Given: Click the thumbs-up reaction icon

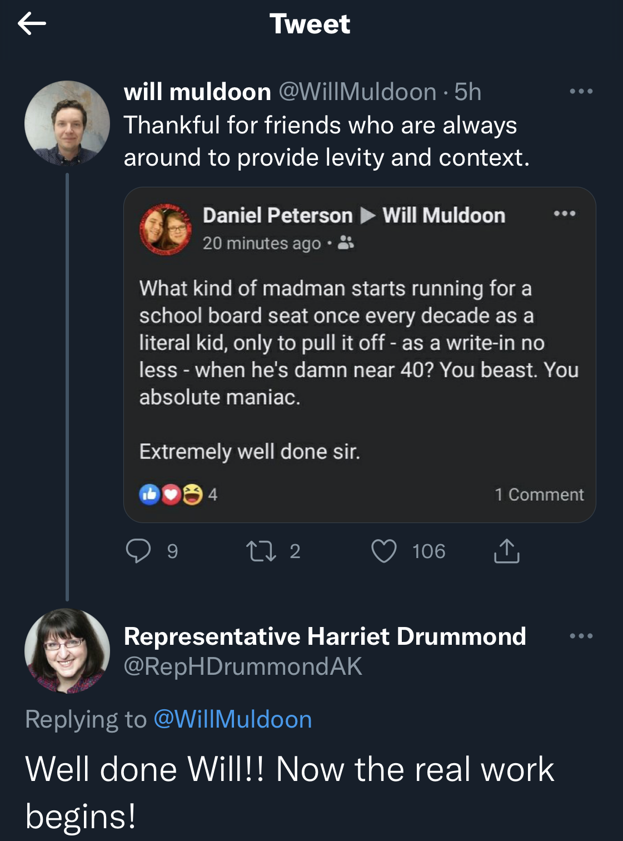Looking at the screenshot, I should tap(149, 494).
